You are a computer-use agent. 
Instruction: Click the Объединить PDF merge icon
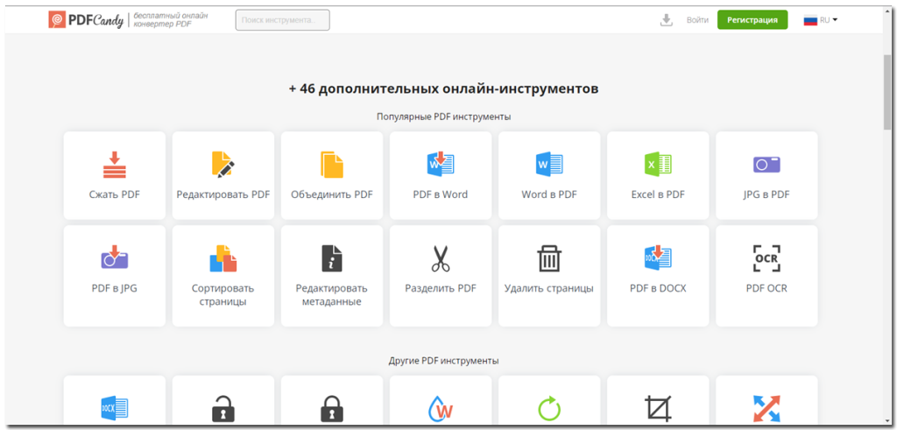(332, 165)
